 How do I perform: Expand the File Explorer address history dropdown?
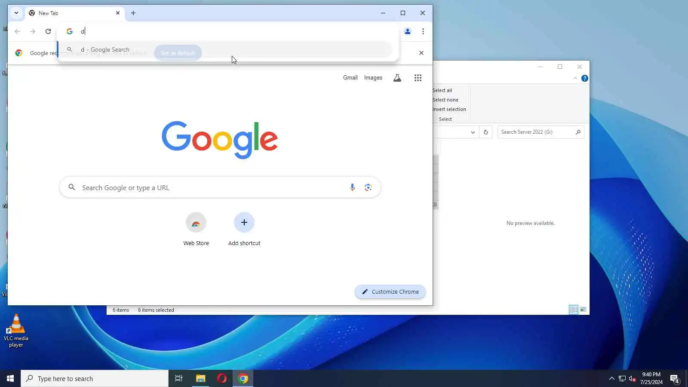(x=473, y=132)
